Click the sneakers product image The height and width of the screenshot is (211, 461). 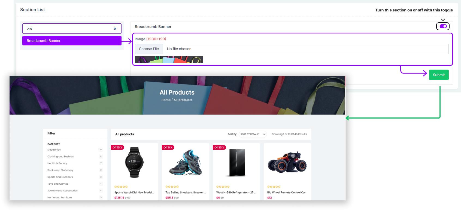(x=186, y=162)
